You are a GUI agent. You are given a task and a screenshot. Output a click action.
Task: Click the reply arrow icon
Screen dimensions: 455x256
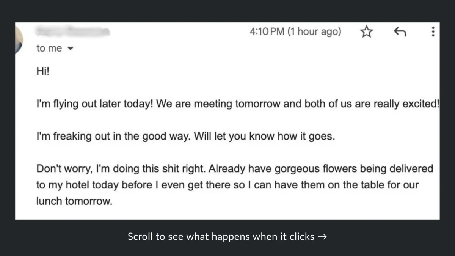point(400,32)
